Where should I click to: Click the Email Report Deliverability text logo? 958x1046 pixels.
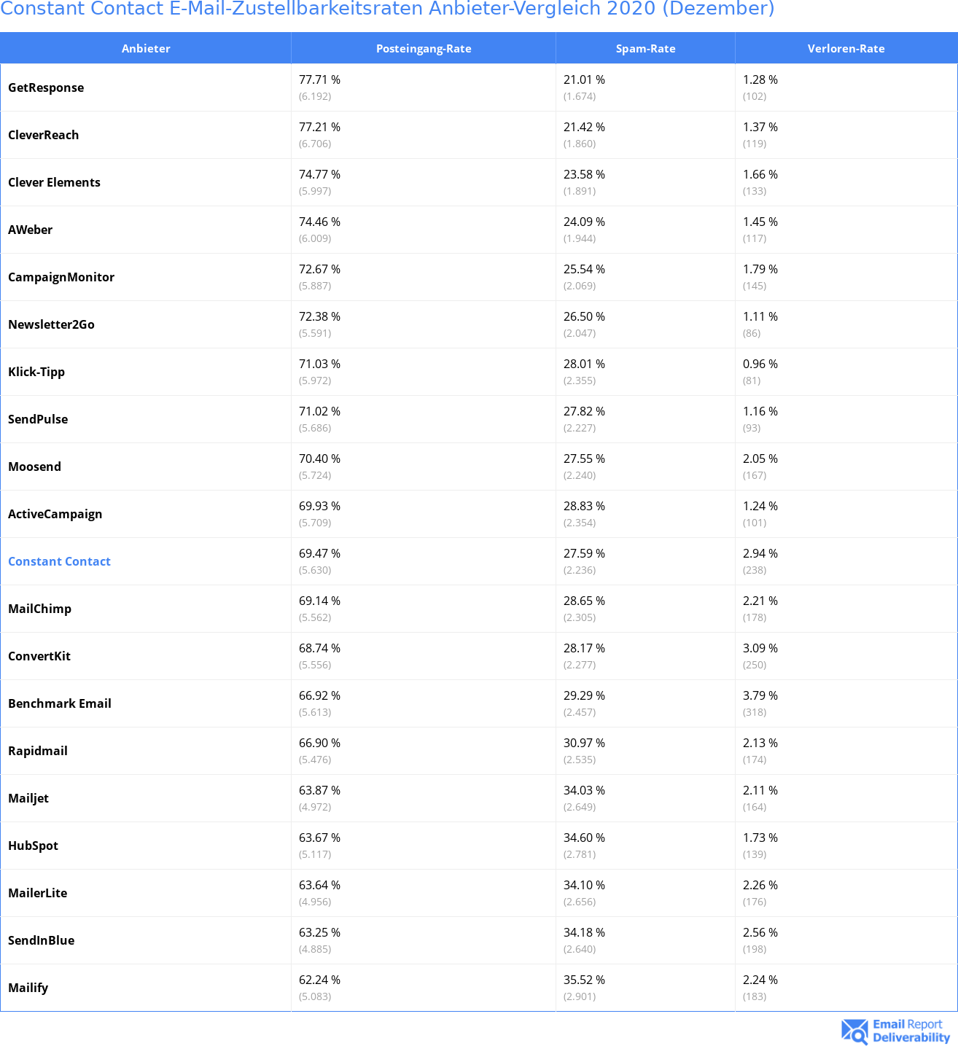911,1031
